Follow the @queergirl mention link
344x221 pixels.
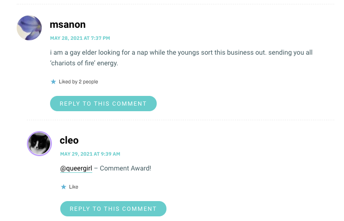pos(76,168)
